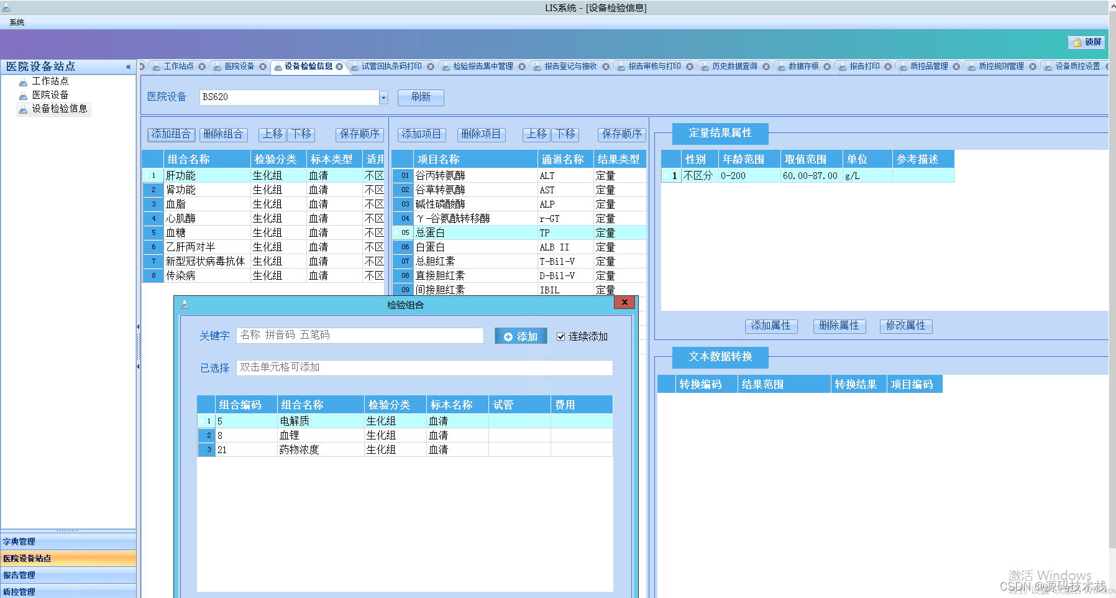Close the 设备检验信息 tab

tap(339, 67)
